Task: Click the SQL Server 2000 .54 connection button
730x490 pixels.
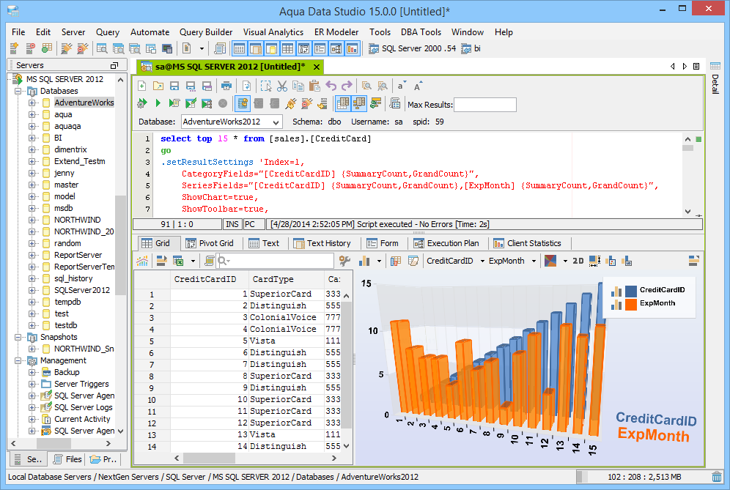Action: 413,48
